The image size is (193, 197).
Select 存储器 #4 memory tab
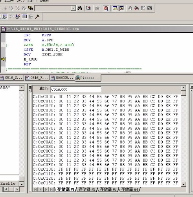[x=129, y=189]
